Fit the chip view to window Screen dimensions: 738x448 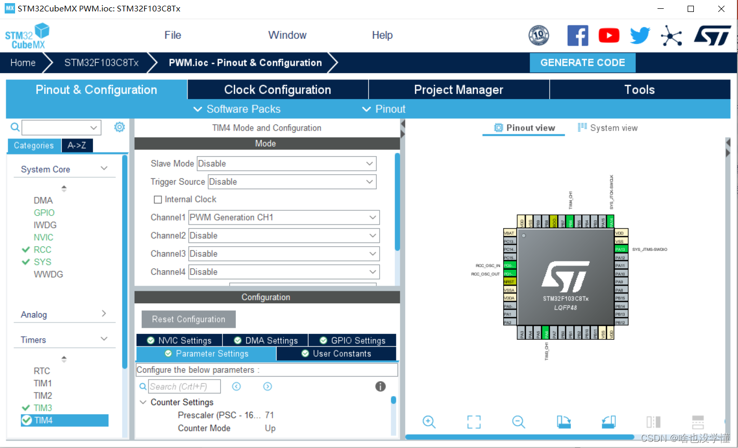tap(474, 422)
